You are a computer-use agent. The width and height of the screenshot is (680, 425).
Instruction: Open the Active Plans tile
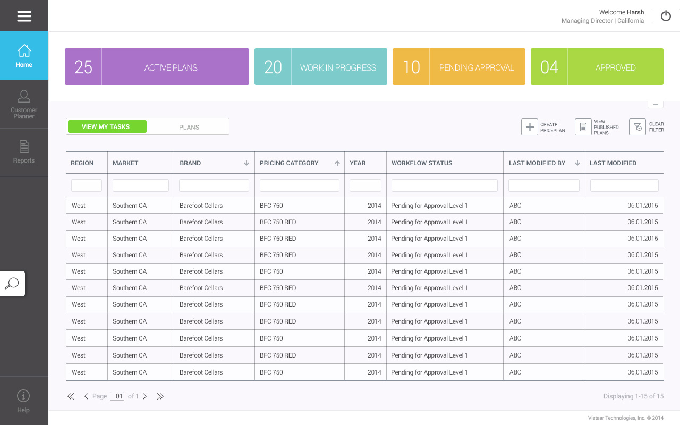pyautogui.click(x=157, y=67)
